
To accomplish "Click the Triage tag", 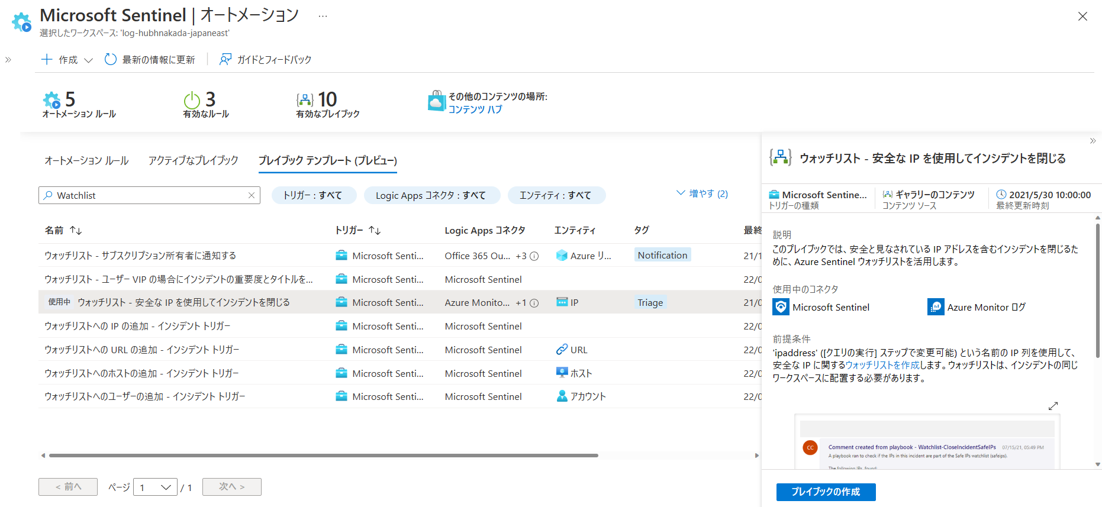I will click(650, 302).
